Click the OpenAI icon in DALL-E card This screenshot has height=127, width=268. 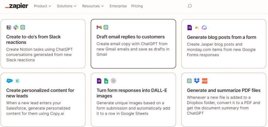tap(113, 81)
